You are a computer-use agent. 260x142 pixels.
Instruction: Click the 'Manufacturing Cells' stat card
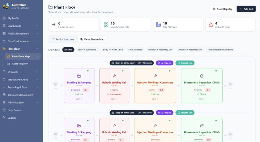[126, 25]
